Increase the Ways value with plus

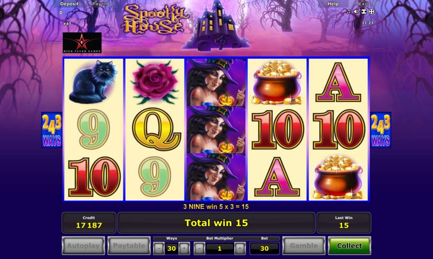[184, 249]
